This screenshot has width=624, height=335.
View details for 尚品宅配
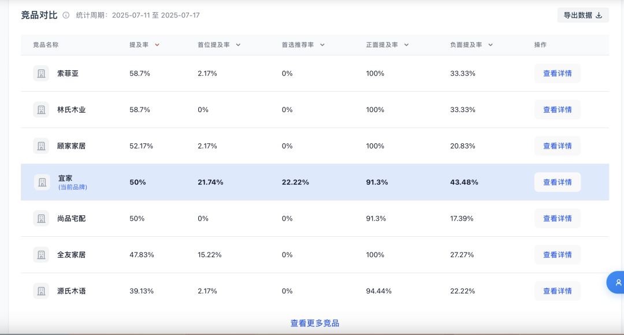557,218
